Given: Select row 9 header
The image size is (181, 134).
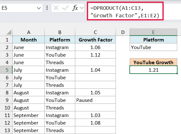Looking at the screenshot, I should coord(6,100).
